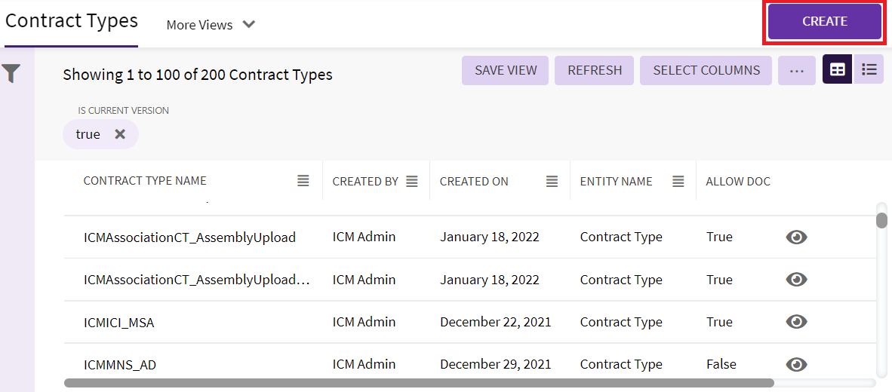Open the filter funnel icon in sidebar
Image resolution: width=892 pixels, height=392 pixels.
pos(11,73)
